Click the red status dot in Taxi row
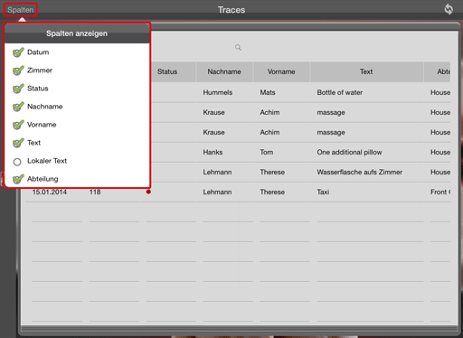463x338 pixels. point(148,192)
